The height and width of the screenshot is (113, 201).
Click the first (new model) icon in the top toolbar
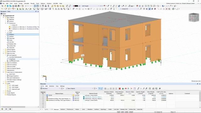click(x=2, y=6)
